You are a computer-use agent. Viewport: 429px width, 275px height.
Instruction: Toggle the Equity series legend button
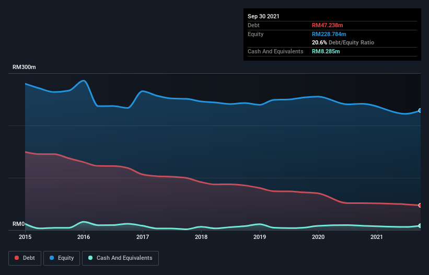(x=62, y=258)
